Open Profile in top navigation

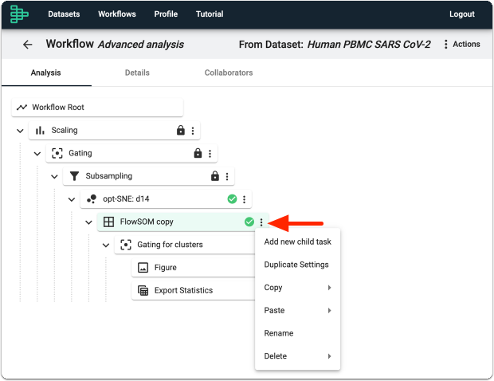(x=166, y=14)
